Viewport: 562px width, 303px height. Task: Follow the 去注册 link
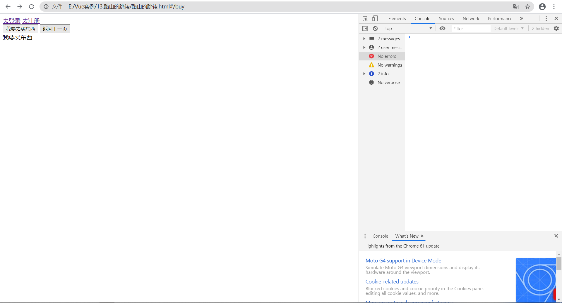pyautogui.click(x=31, y=21)
